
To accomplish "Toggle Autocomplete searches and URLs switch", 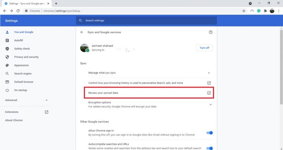I will [210, 148].
